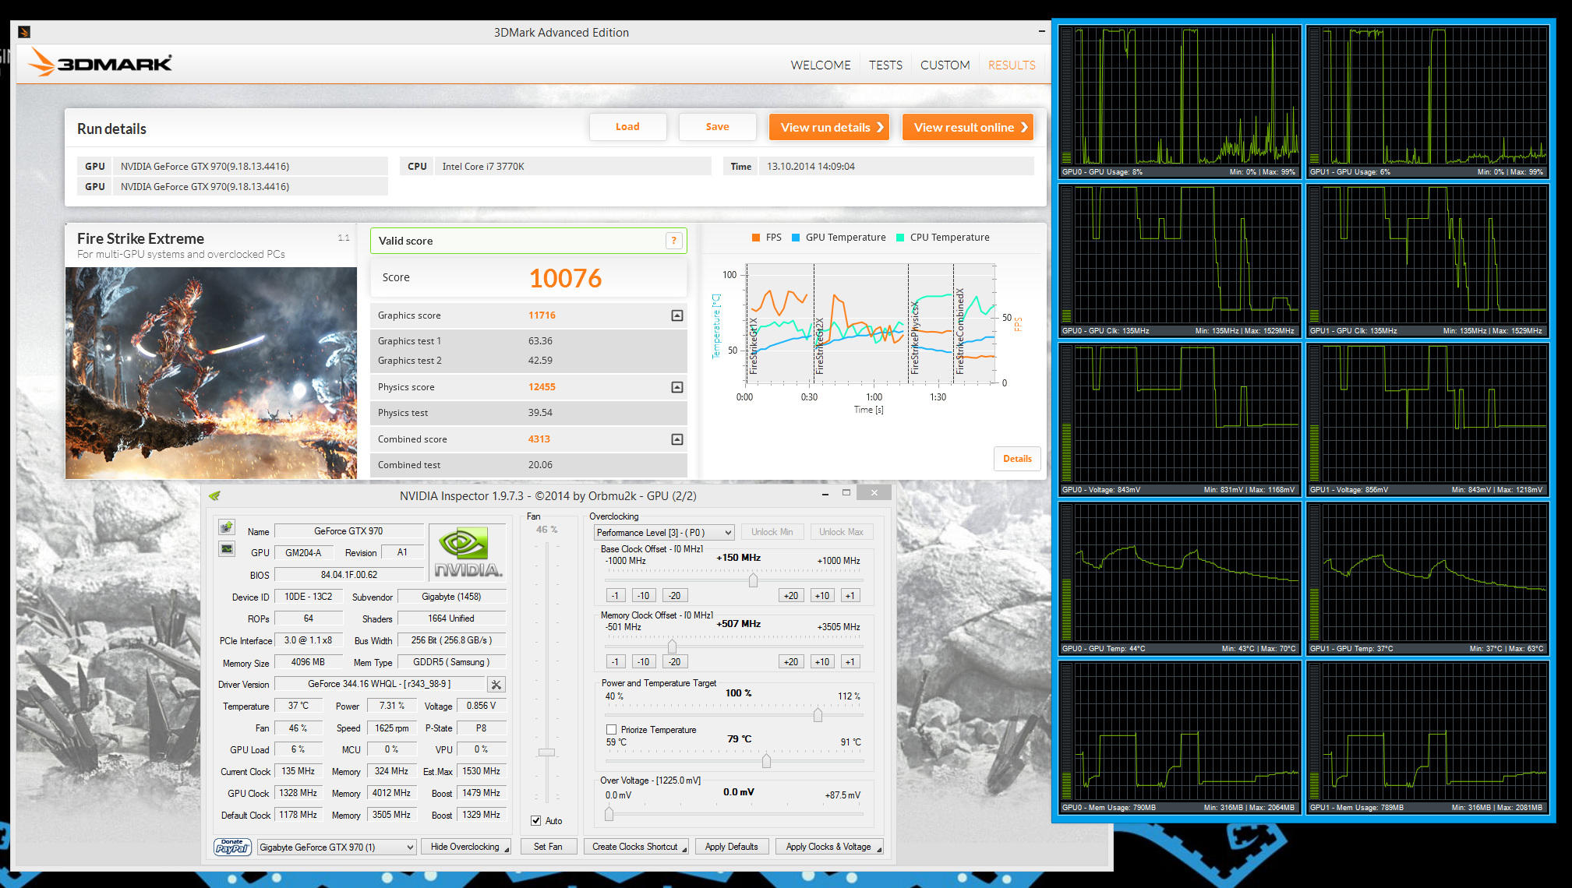The image size is (1572, 888).
Task: Click Apply Clocks & Voltage
Action: pyautogui.click(x=829, y=847)
